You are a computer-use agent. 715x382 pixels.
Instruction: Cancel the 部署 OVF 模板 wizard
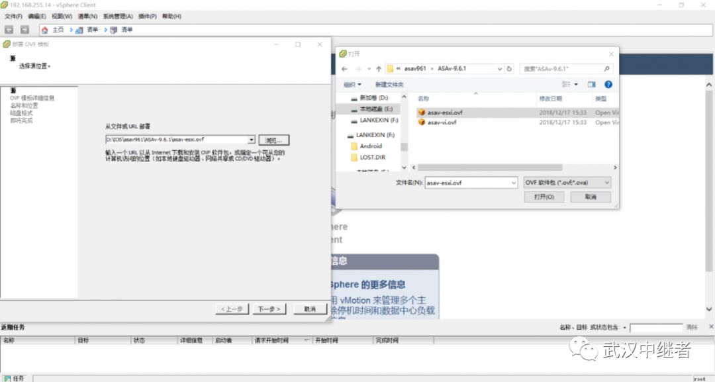(x=310, y=309)
